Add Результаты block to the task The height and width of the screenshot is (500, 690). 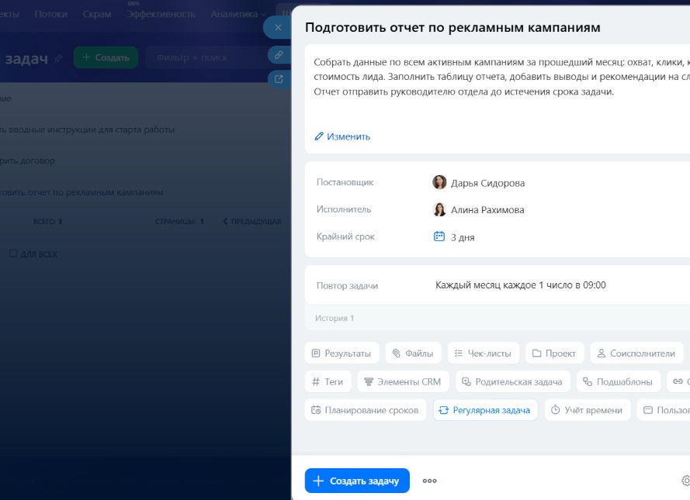(x=342, y=353)
